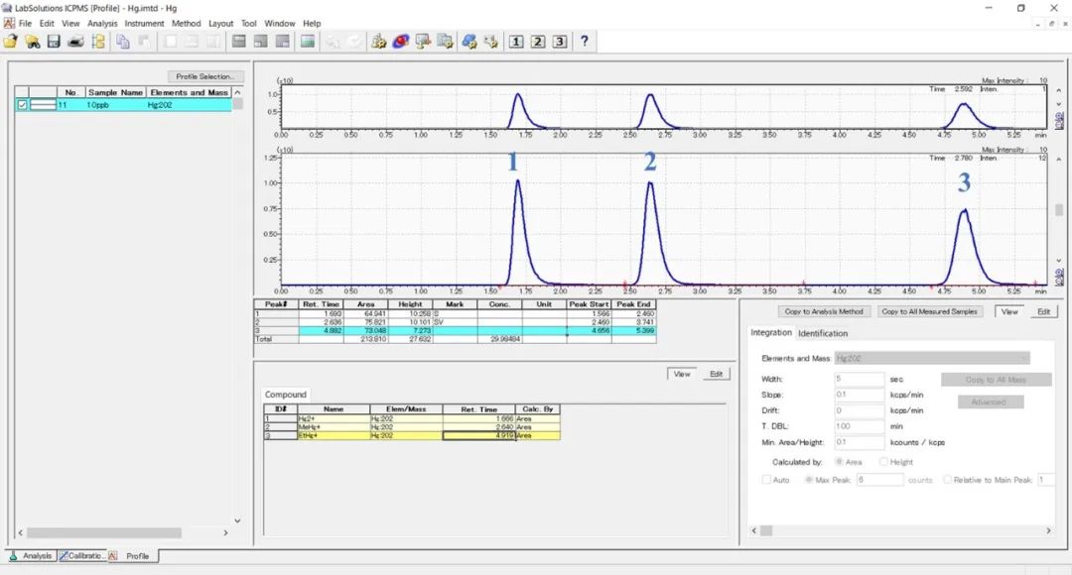Screen dimensions: 1072x575
Task: Click the Save floppy disk icon
Action: pyautogui.click(x=55, y=41)
